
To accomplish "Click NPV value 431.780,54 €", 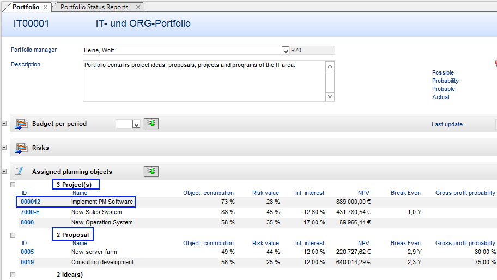I will click(354, 212).
